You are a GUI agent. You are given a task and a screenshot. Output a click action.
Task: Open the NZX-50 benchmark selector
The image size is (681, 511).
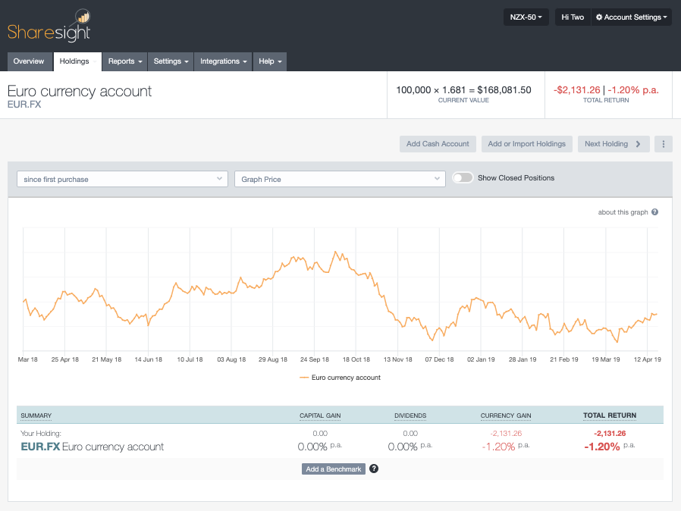526,17
